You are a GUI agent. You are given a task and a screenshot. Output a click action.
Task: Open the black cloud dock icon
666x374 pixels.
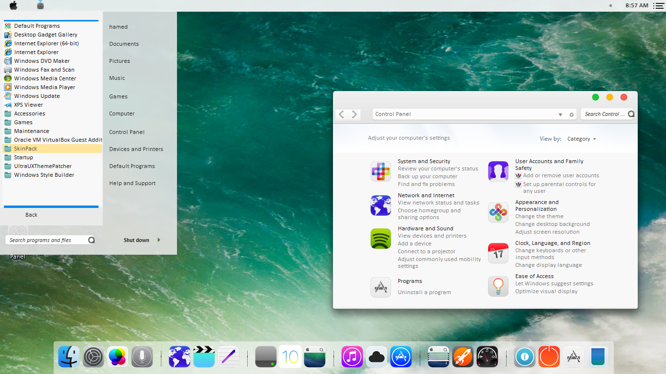click(376, 357)
